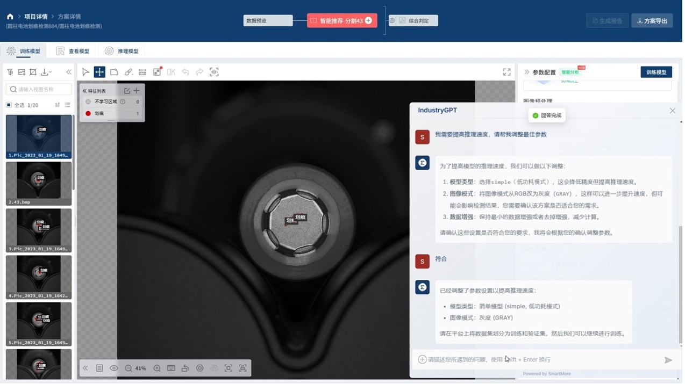The height and width of the screenshot is (384, 685).
Task: Collapse the 特征列表 feature list panel
Action: 84,91
